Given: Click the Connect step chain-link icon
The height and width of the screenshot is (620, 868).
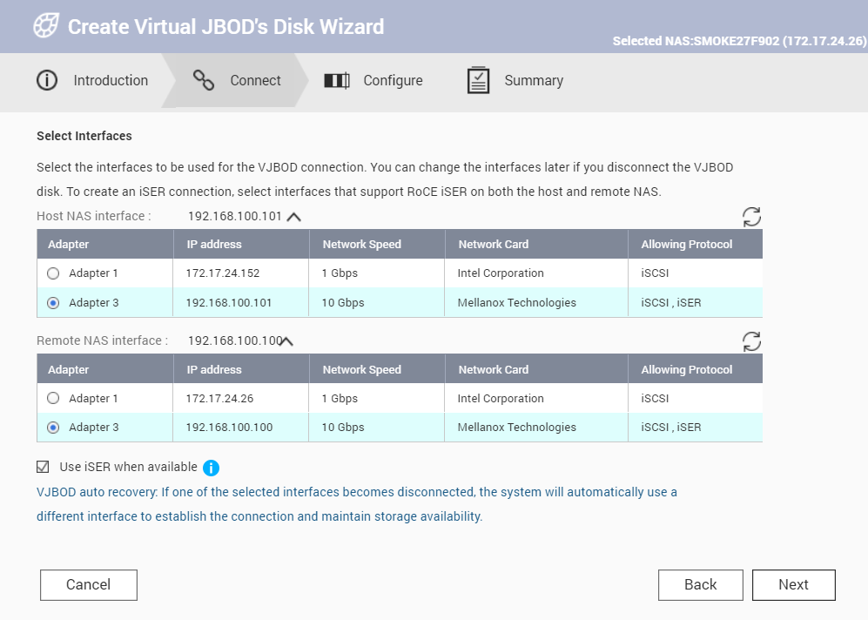Looking at the screenshot, I should (x=204, y=80).
